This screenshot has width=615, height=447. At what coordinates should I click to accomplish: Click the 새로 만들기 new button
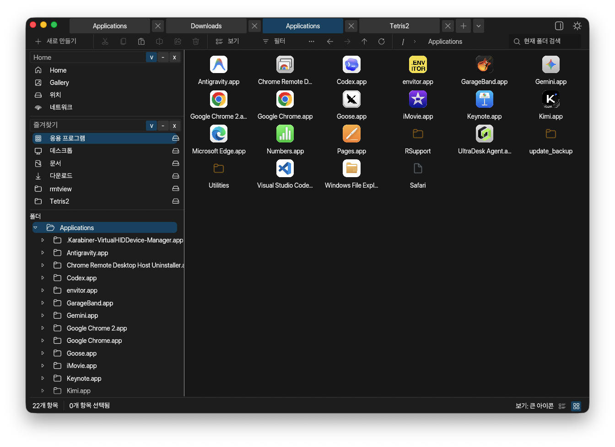pyautogui.click(x=56, y=42)
